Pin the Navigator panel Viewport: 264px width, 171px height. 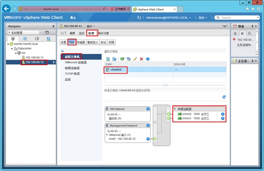click(x=53, y=26)
